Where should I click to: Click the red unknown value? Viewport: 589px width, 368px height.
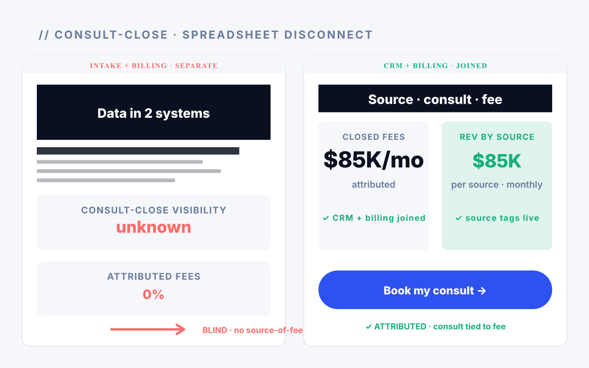[x=154, y=227]
